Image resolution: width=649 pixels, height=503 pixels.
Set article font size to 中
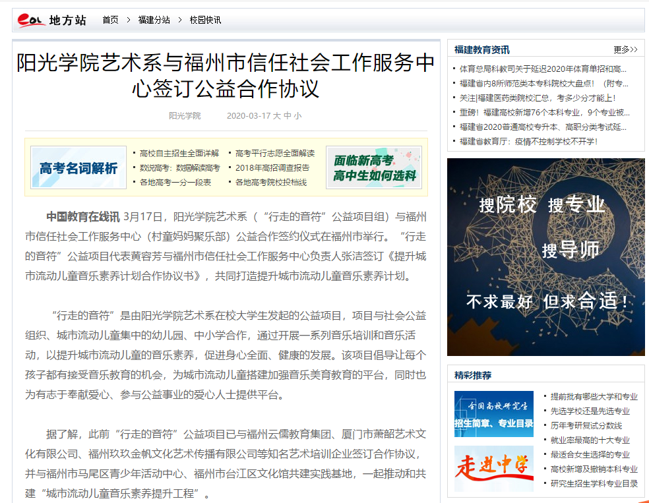tap(288, 116)
